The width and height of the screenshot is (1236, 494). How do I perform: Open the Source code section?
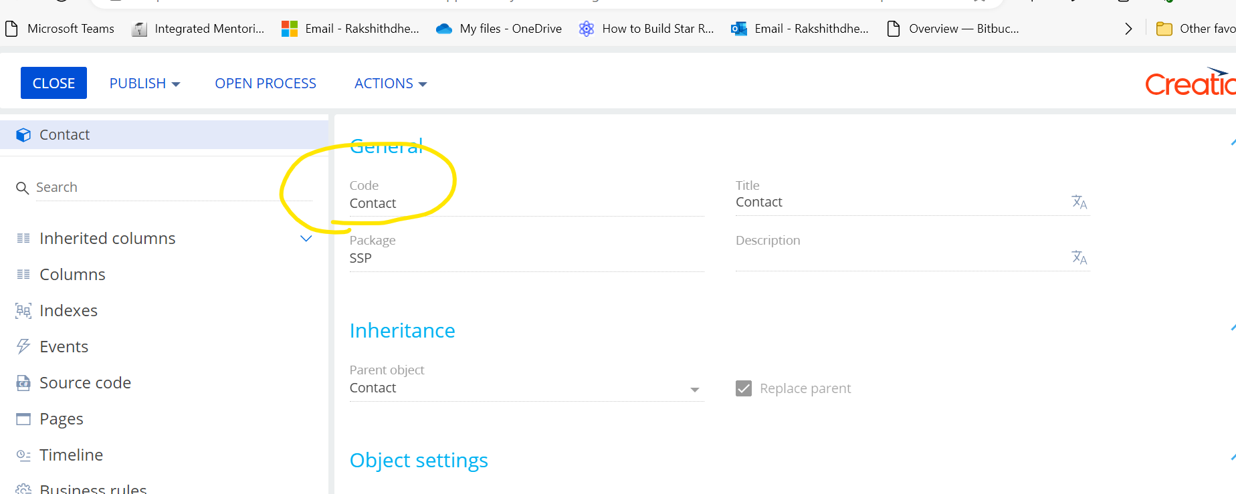[85, 383]
